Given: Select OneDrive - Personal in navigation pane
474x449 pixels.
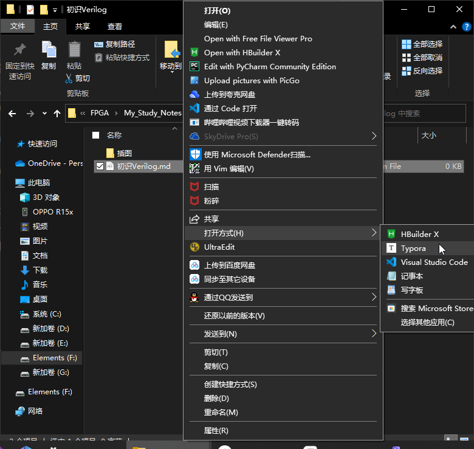Looking at the screenshot, I should [x=49, y=163].
